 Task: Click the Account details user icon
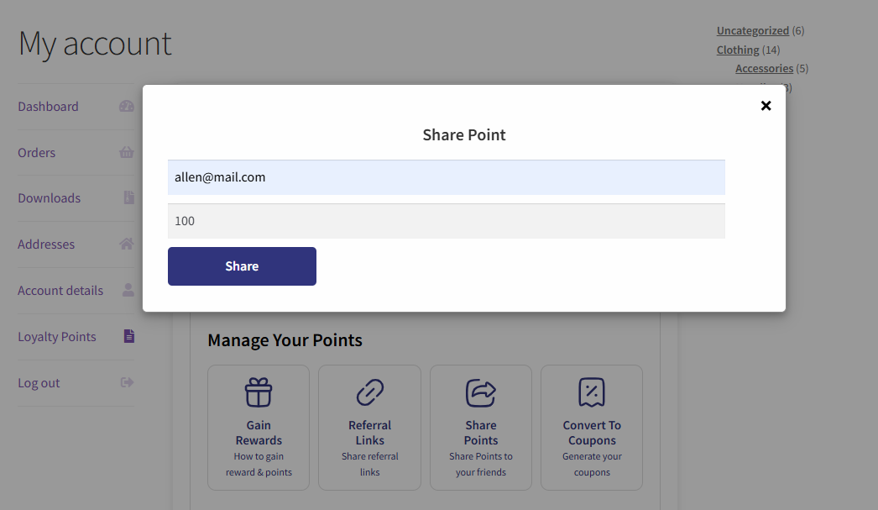[x=128, y=291]
